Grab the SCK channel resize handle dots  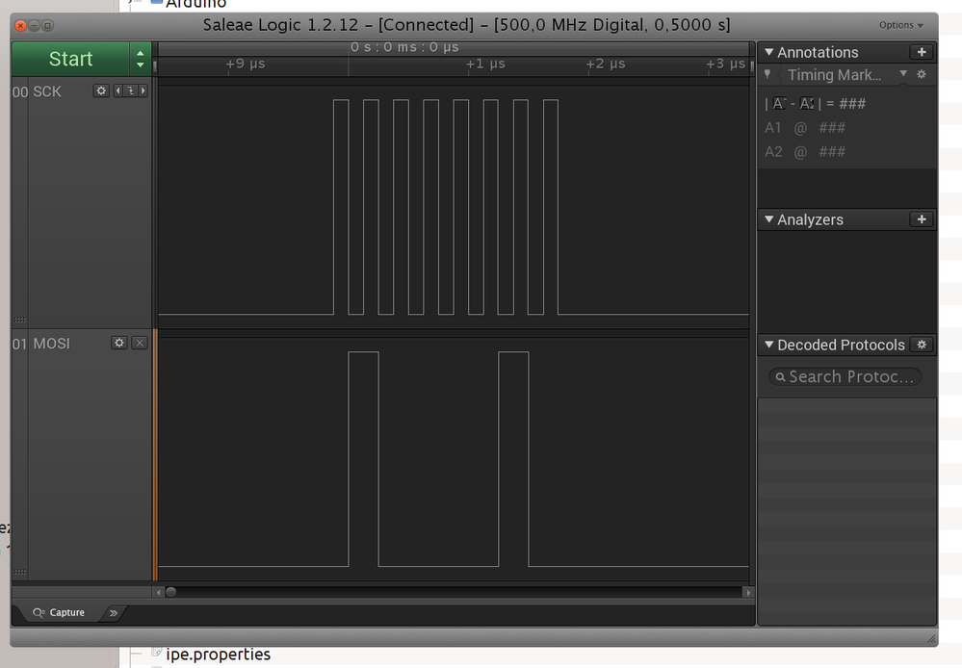[19, 320]
